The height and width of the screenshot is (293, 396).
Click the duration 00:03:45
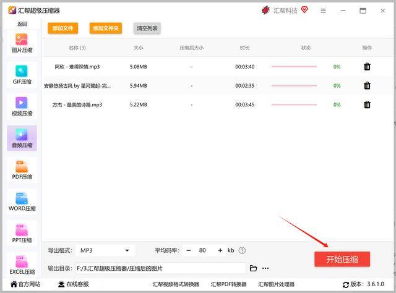(x=245, y=104)
